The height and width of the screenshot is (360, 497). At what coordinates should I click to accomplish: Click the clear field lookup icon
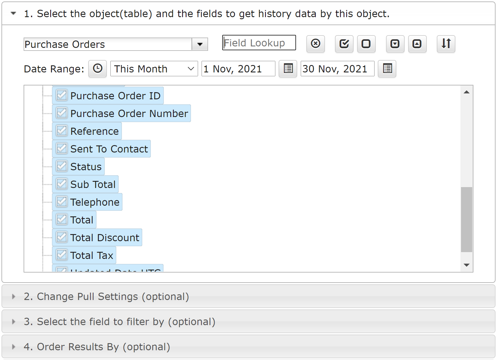[315, 44]
